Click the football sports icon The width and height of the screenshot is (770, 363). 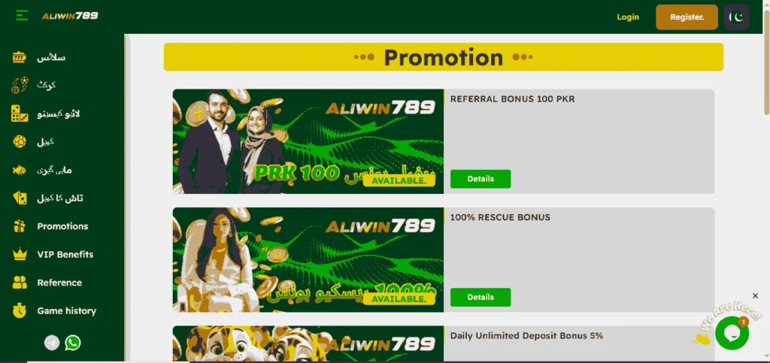[x=19, y=142]
